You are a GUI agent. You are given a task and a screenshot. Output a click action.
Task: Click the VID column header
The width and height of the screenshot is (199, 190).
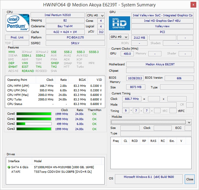point(96,80)
